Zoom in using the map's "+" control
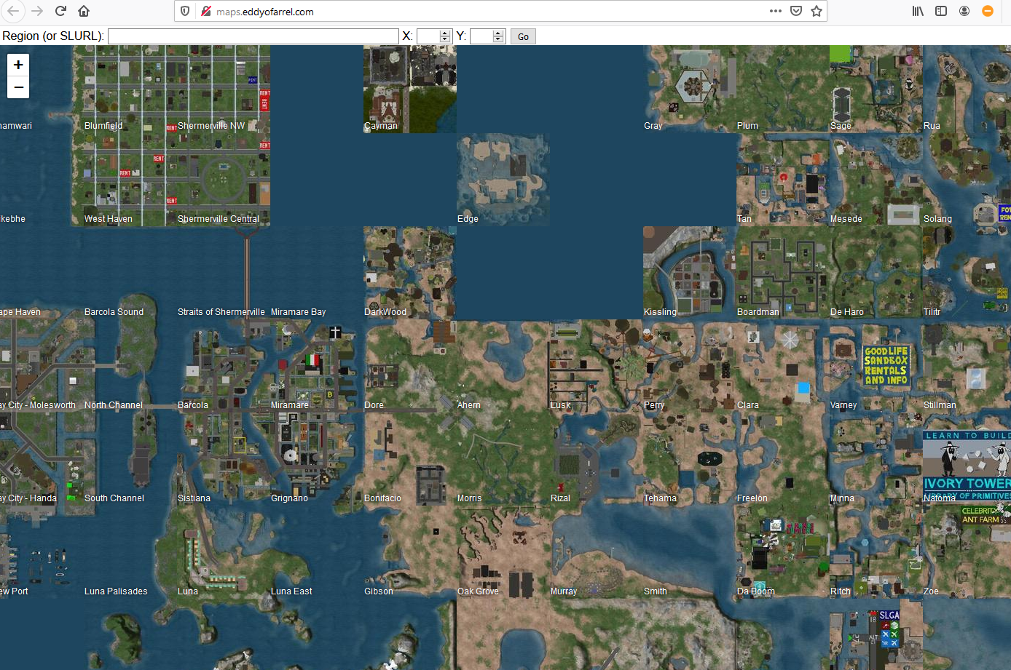1011x670 pixels. 17,64
